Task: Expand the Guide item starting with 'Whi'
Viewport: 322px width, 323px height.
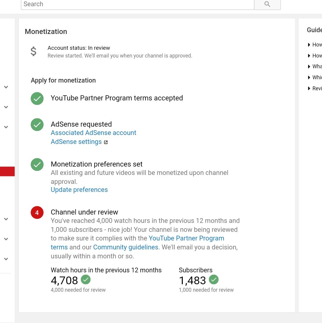Action: pyautogui.click(x=315, y=77)
